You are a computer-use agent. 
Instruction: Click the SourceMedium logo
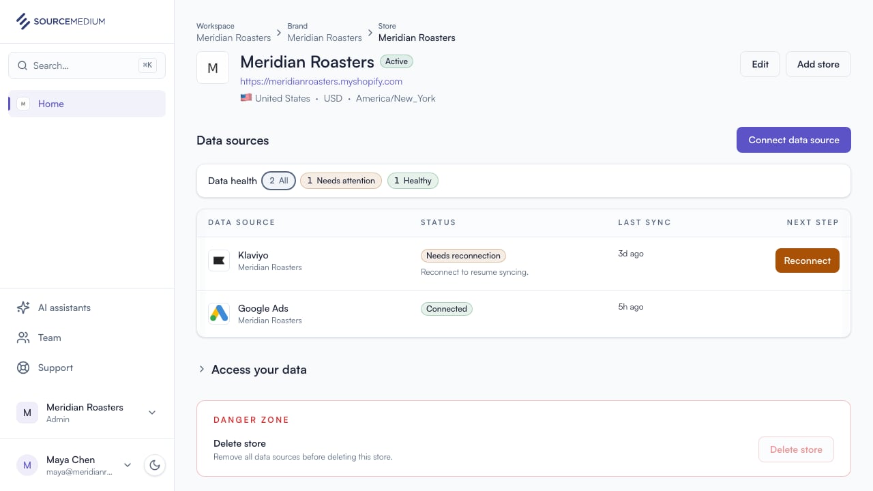pos(61,21)
